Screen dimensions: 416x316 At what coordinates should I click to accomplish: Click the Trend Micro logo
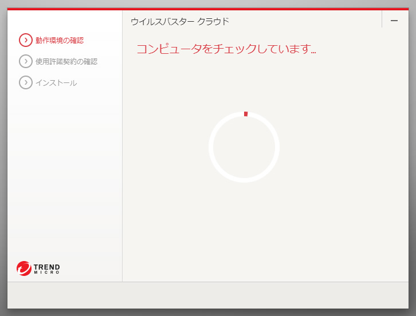pos(38,268)
